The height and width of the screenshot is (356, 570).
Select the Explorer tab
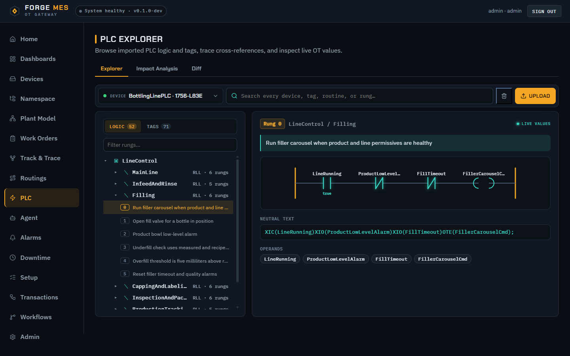coord(112,69)
